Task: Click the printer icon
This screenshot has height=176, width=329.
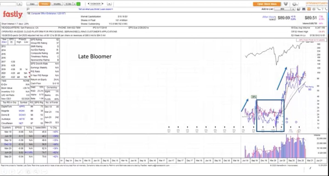Action: [x=313, y=9]
